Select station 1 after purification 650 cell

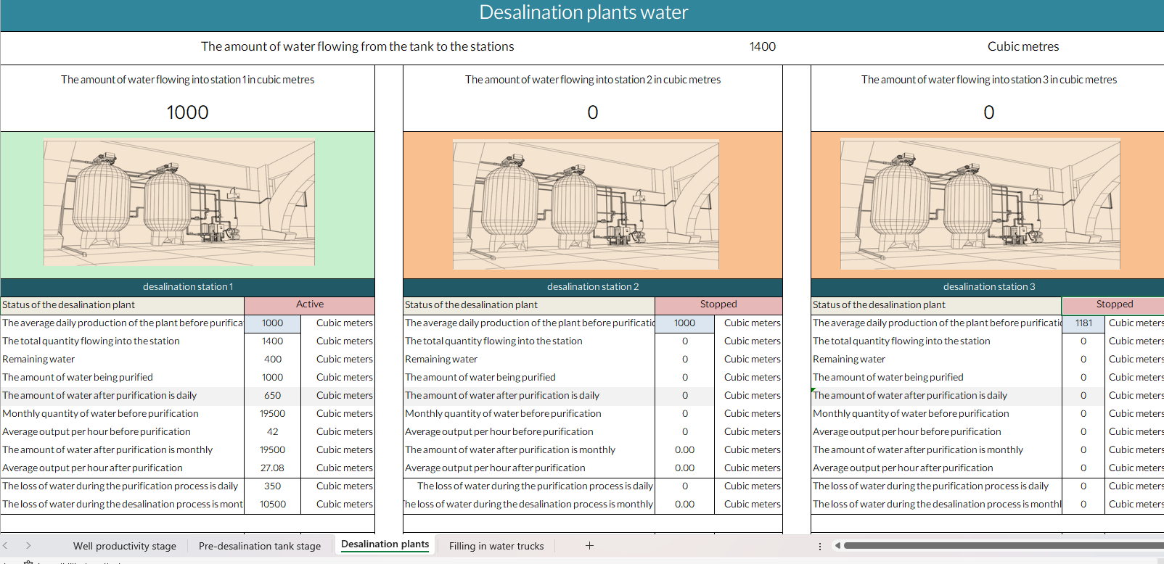point(273,395)
